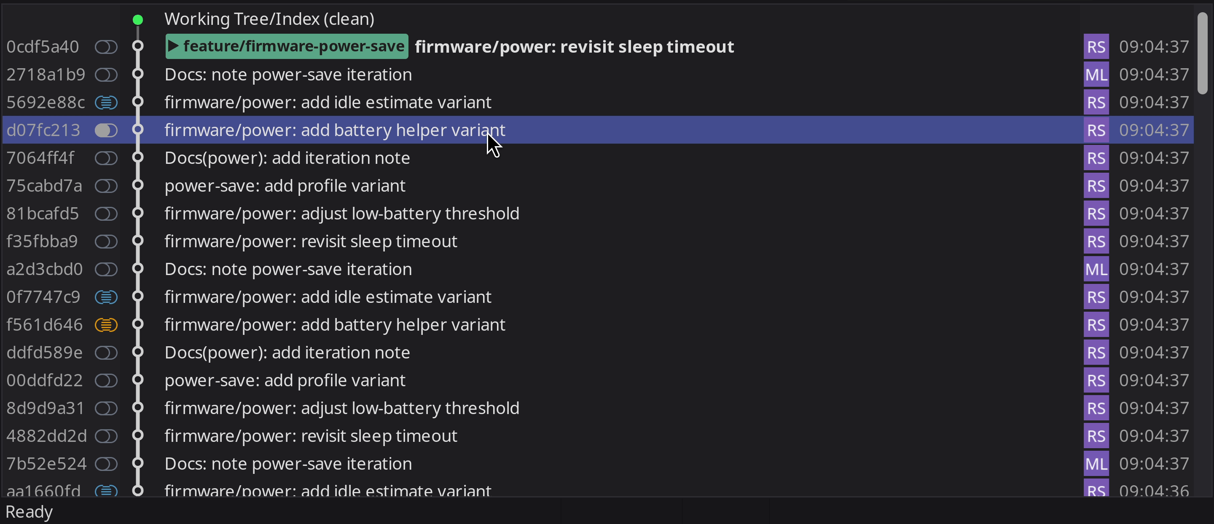Image resolution: width=1214 pixels, height=524 pixels.
Task: Click the orange lines icon beside f561d646
Action: (106, 325)
